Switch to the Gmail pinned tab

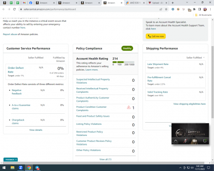coord(24,3)
